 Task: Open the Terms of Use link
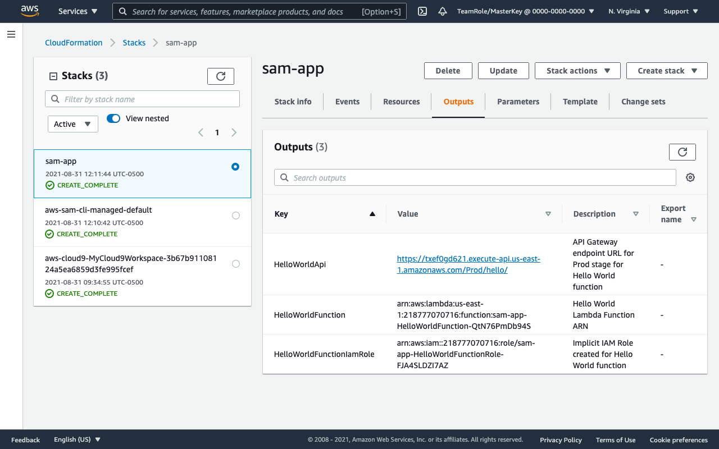[x=616, y=439]
